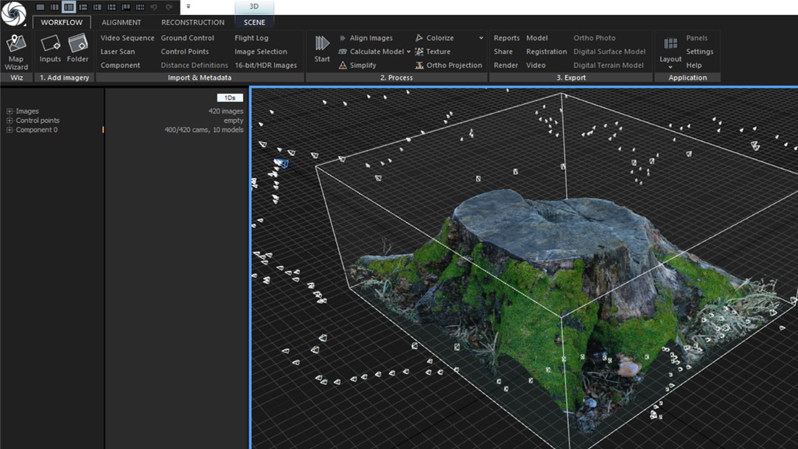Open the RECONSTRUCTION ribbon tab
The image size is (798, 449).
(193, 22)
